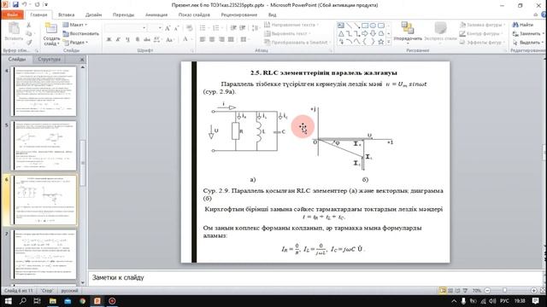Screen dimensions: 547x307
Task: Click the Clear Formatting icon
Action: [x=189, y=28]
